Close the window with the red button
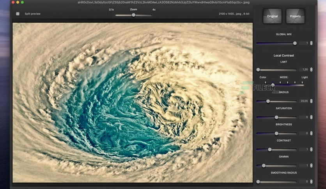The image size is (326, 189). [13, 2]
